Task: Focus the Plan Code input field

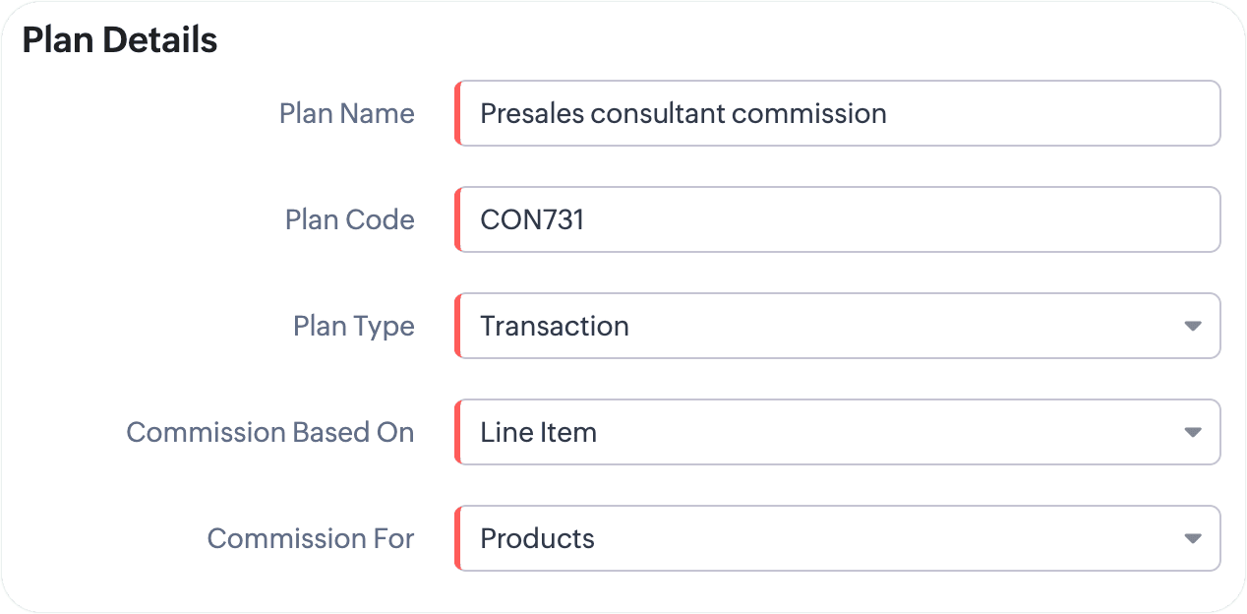Action: [838, 219]
